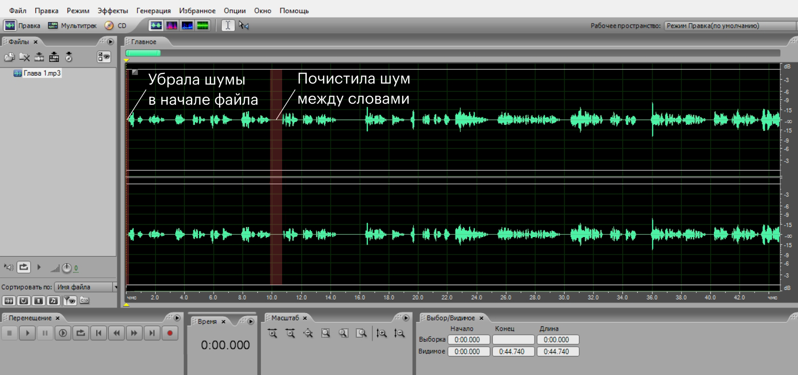
Task: Toggle autoplay speaker icon in Файлы panel
Action: pyautogui.click(x=9, y=267)
